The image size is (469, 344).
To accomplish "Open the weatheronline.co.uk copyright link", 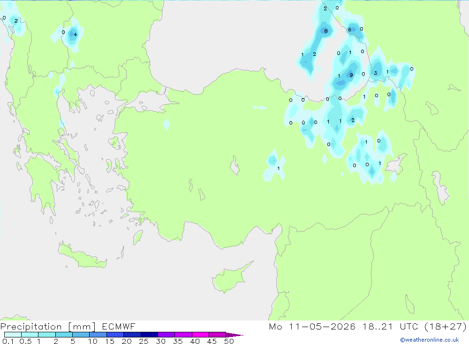I will (x=429, y=340).
